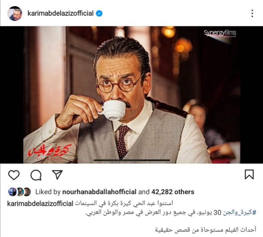This screenshot has width=263, height=237.
Task: Open the three-dot more options menu
Action: click(x=252, y=13)
